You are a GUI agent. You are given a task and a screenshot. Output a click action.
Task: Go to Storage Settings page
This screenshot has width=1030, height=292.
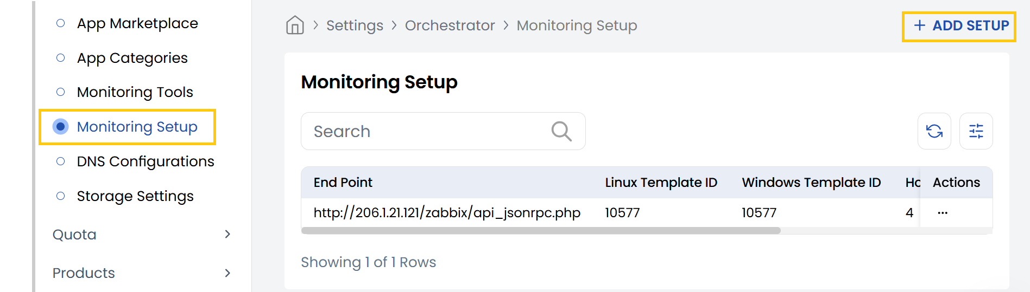(135, 196)
